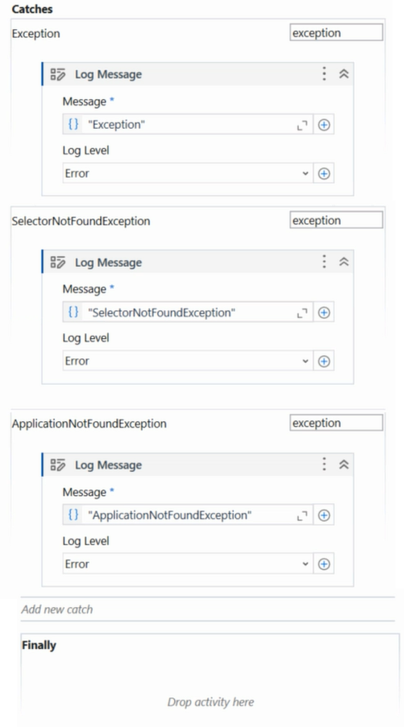Click Add new catch
Image resolution: width=407 pixels, height=727 pixels.
click(57, 609)
